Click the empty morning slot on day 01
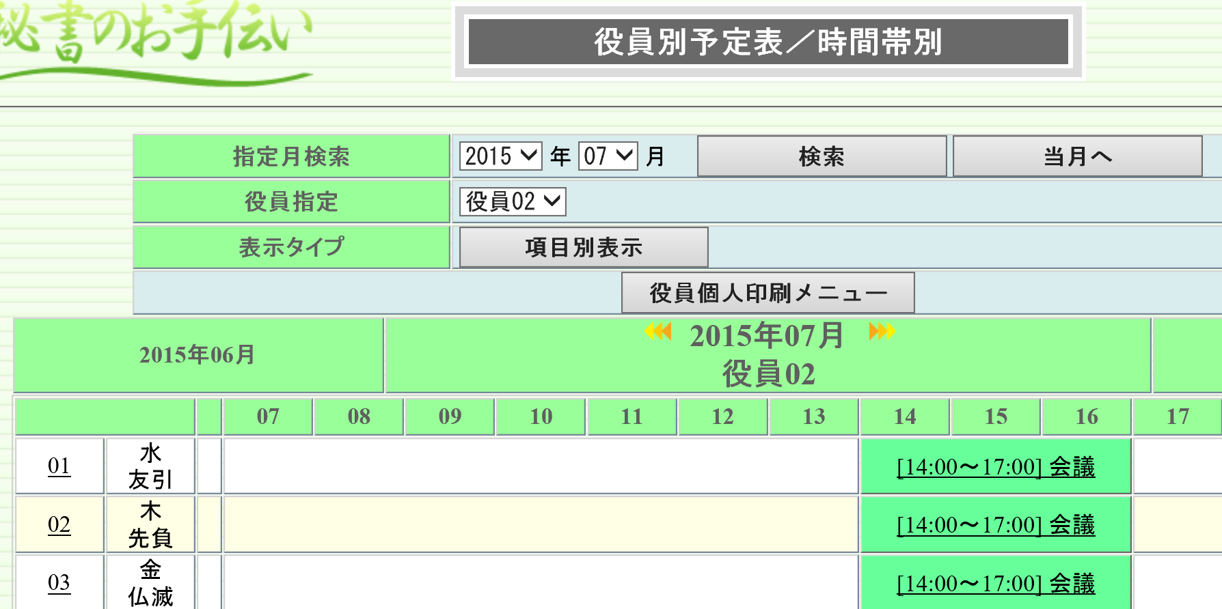 click(540, 466)
